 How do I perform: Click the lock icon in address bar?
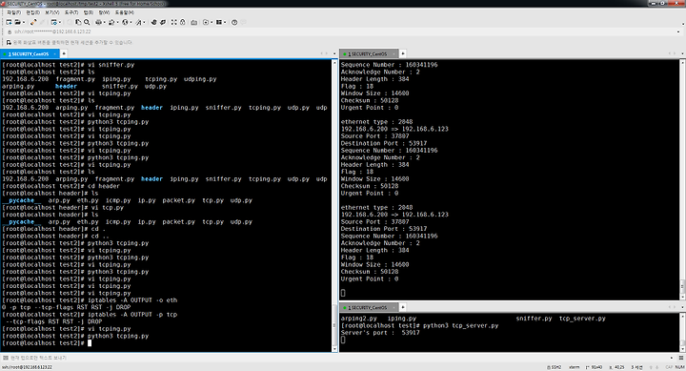[x=10, y=32]
